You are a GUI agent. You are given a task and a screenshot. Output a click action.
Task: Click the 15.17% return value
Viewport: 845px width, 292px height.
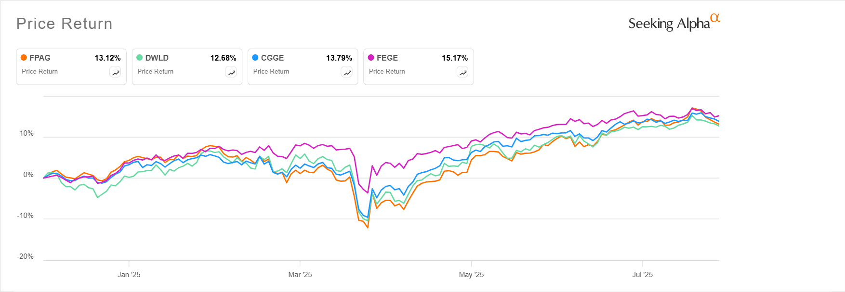[454, 58]
